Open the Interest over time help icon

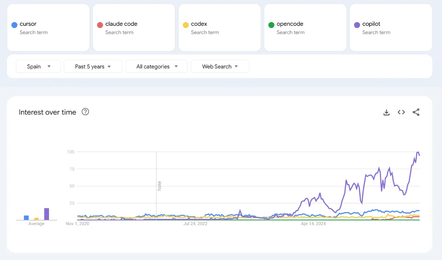click(85, 112)
